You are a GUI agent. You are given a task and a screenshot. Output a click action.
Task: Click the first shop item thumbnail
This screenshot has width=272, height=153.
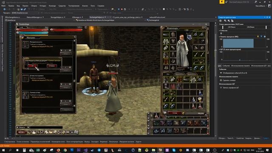click(25, 45)
